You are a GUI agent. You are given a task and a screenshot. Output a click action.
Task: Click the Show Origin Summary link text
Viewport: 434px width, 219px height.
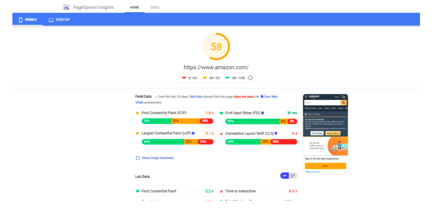pyautogui.click(x=158, y=158)
